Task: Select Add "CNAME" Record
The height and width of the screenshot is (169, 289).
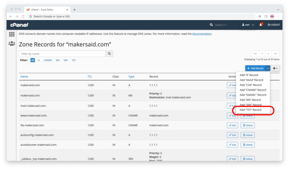Action: (253, 90)
